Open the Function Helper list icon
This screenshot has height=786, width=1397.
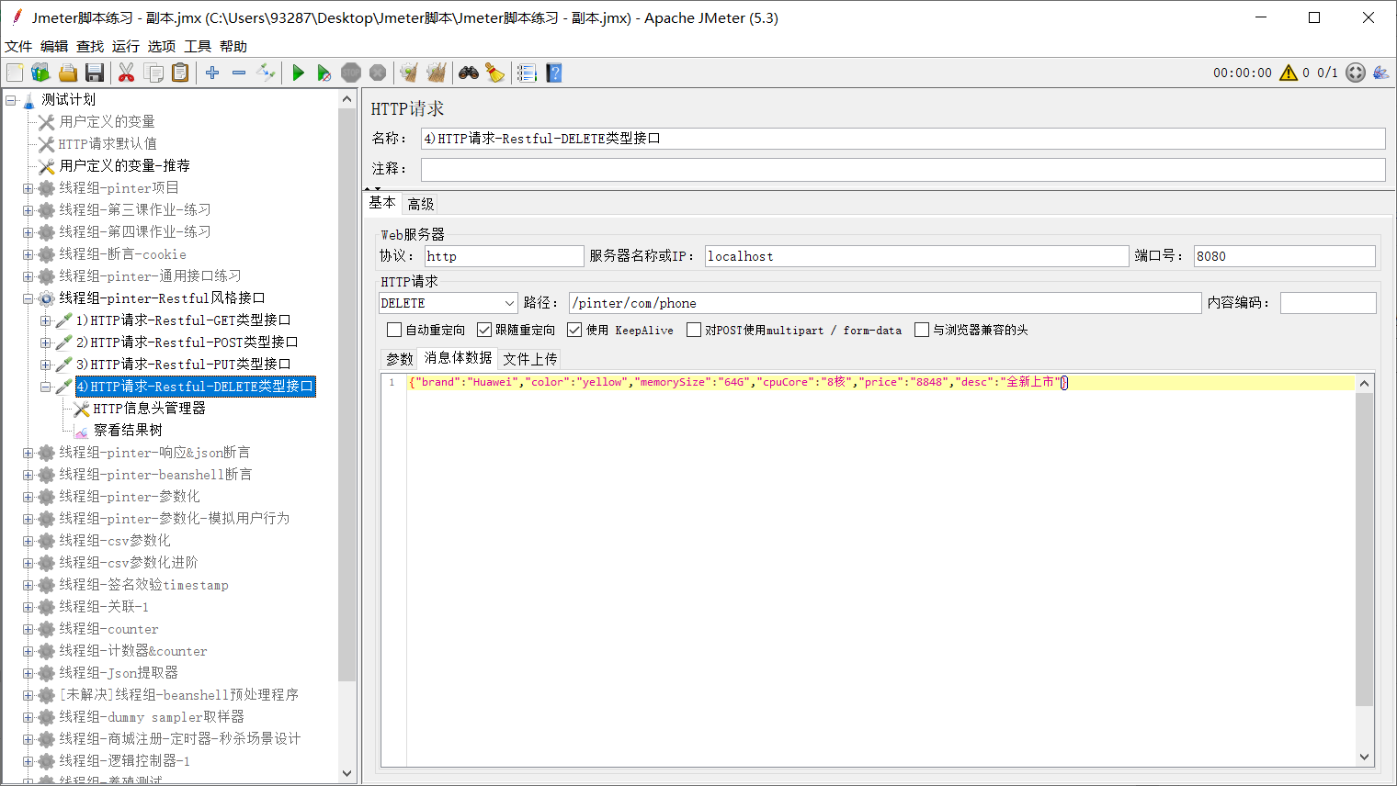pos(527,73)
